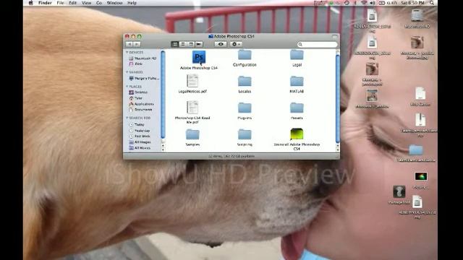This screenshot has height=260, width=463.
Task: Open the Adobe Photoshop CS4 application icon
Action: (x=199, y=57)
